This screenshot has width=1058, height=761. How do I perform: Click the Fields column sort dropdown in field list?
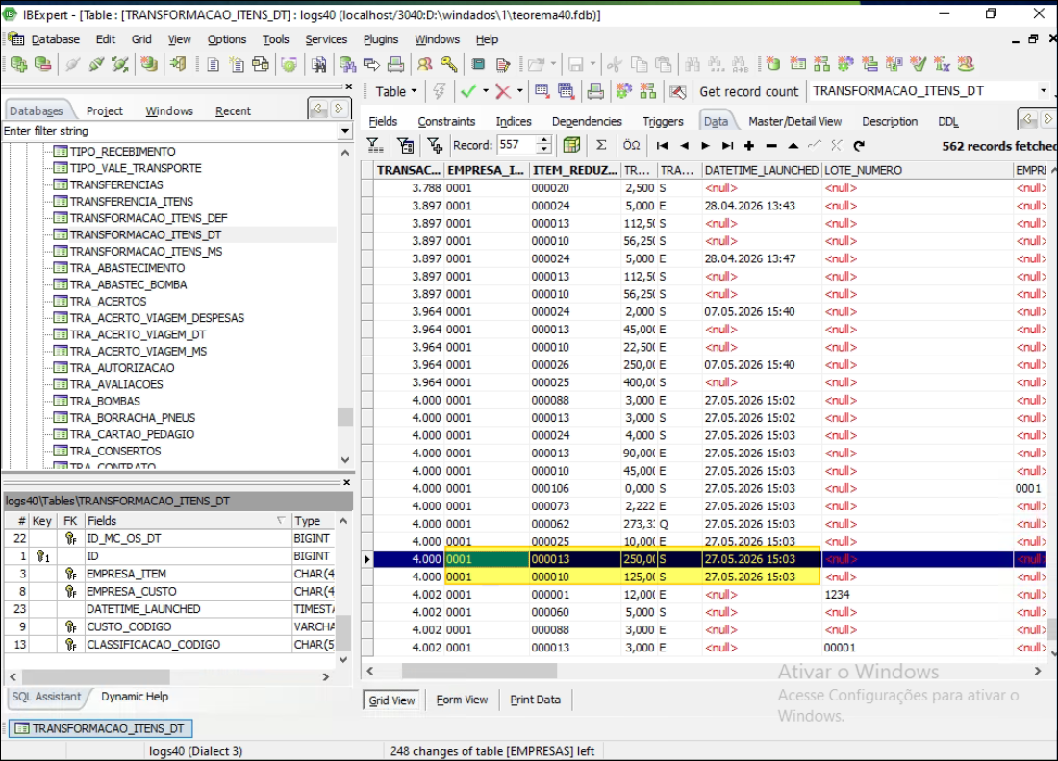point(281,521)
